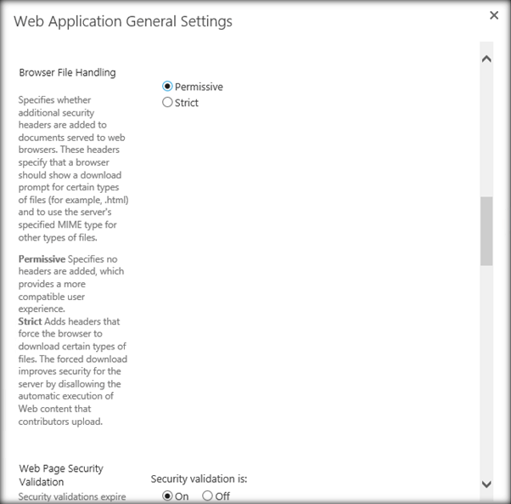Click the Web Page Security Validation heading
Viewport: 511px width, 504px height.
[x=61, y=475]
